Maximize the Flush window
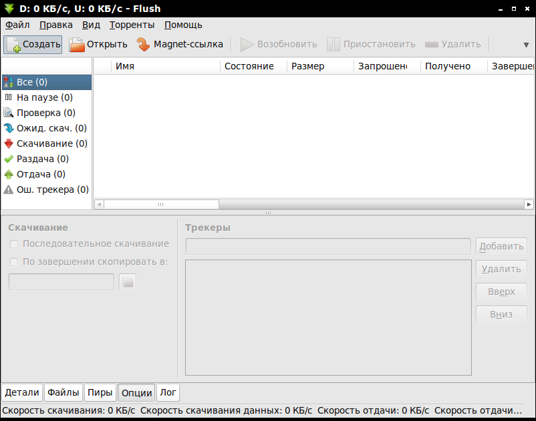536x421 pixels. click(514, 9)
